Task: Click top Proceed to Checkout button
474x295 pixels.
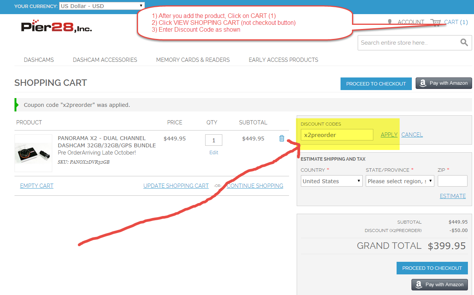Action: [x=376, y=84]
